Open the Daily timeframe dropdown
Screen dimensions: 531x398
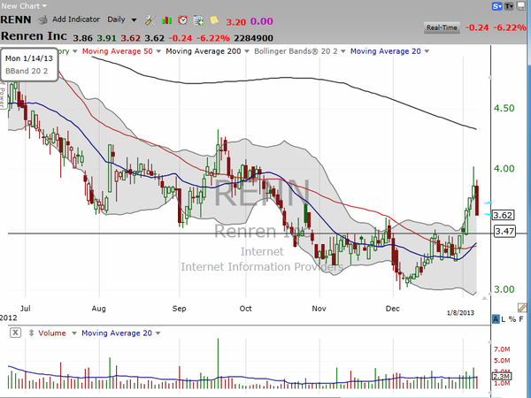122,19
